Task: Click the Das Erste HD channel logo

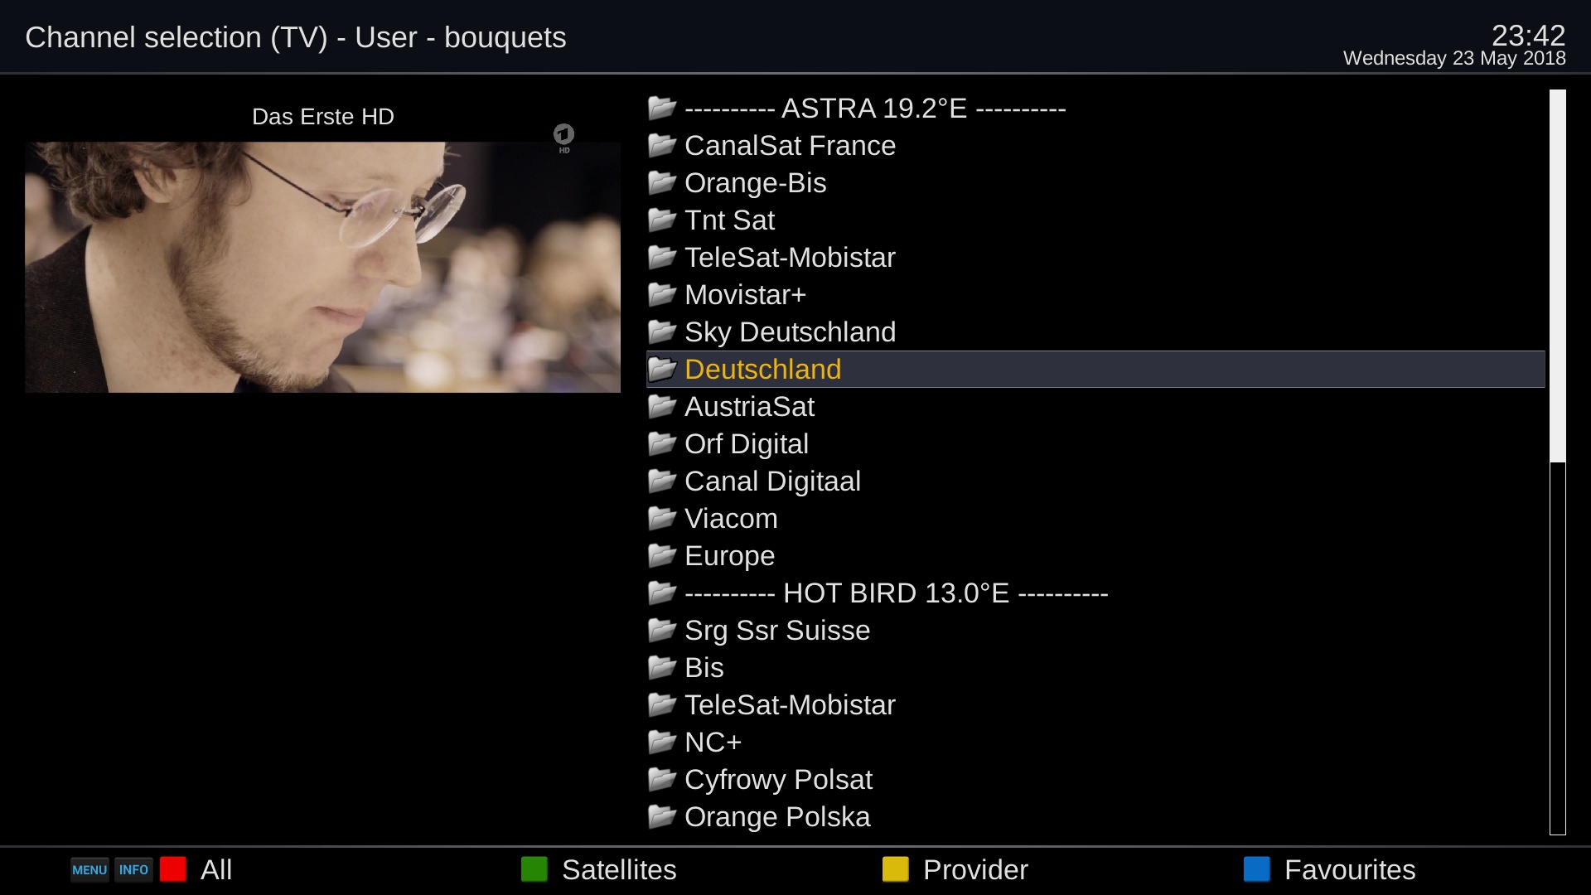Action: tap(564, 138)
